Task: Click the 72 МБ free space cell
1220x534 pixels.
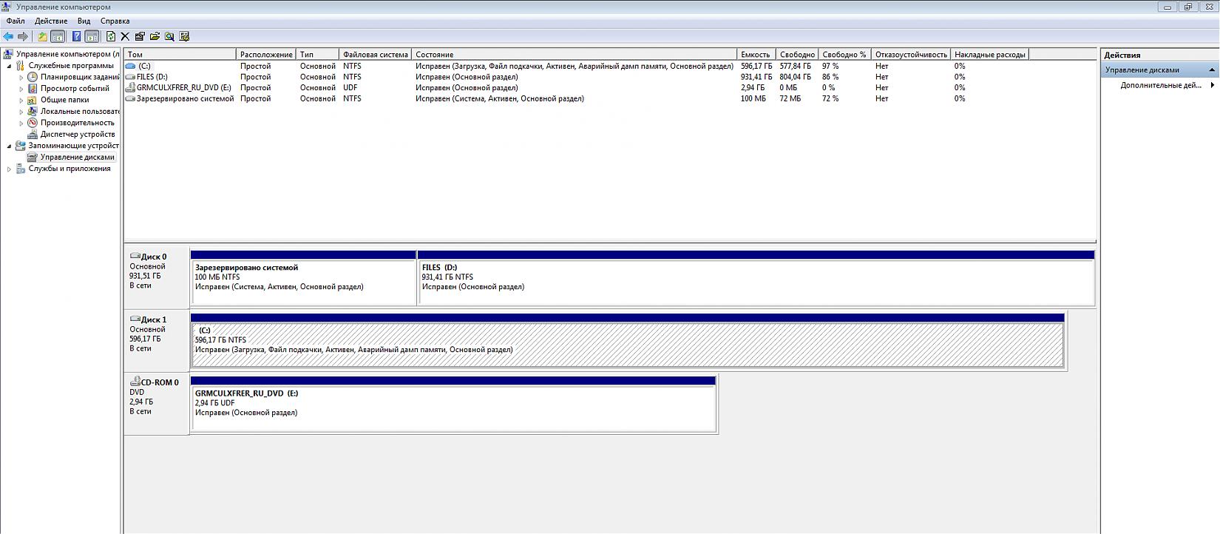Action: click(790, 98)
